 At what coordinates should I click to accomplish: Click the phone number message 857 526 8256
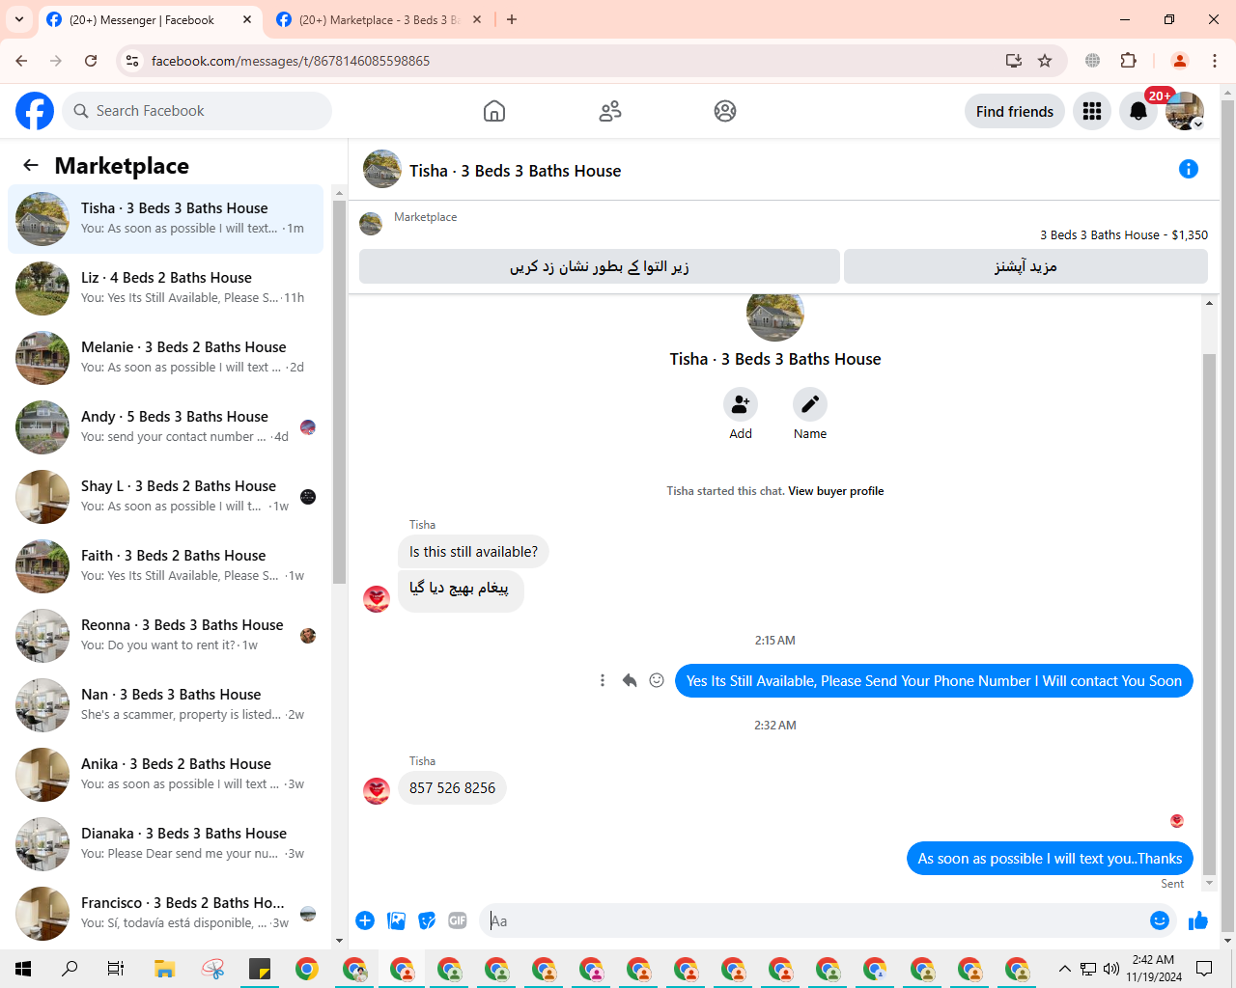pyautogui.click(x=452, y=788)
